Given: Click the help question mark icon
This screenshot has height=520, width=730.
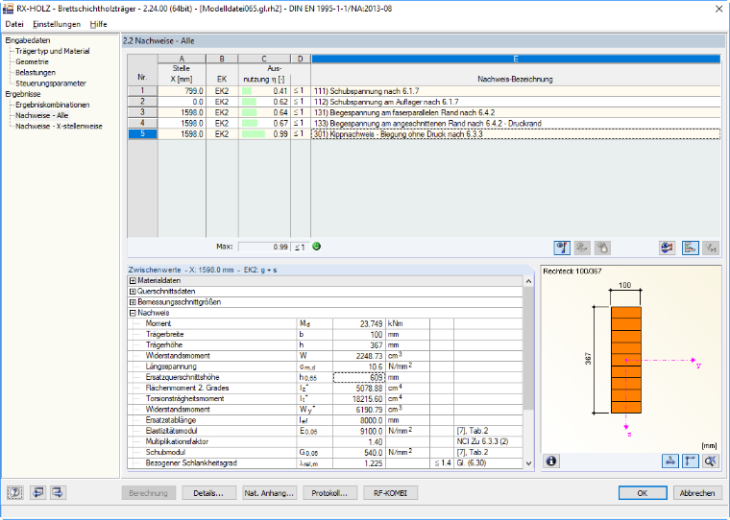Looking at the screenshot, I should point(15,492).
